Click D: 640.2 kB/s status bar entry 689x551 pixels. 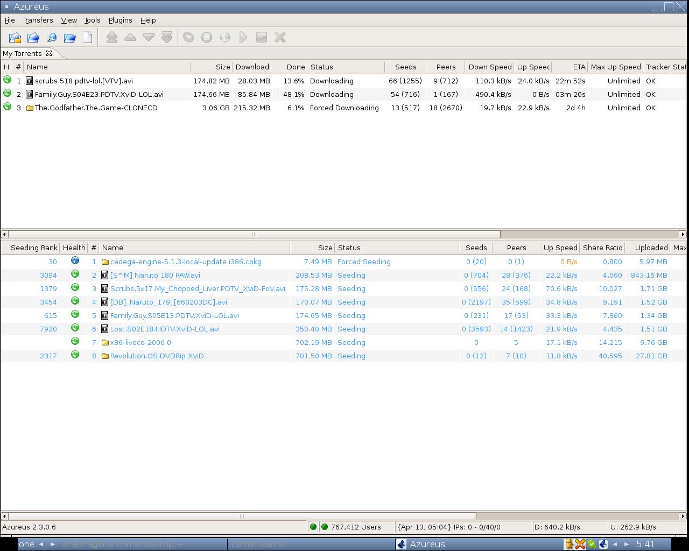click(570, 527)
